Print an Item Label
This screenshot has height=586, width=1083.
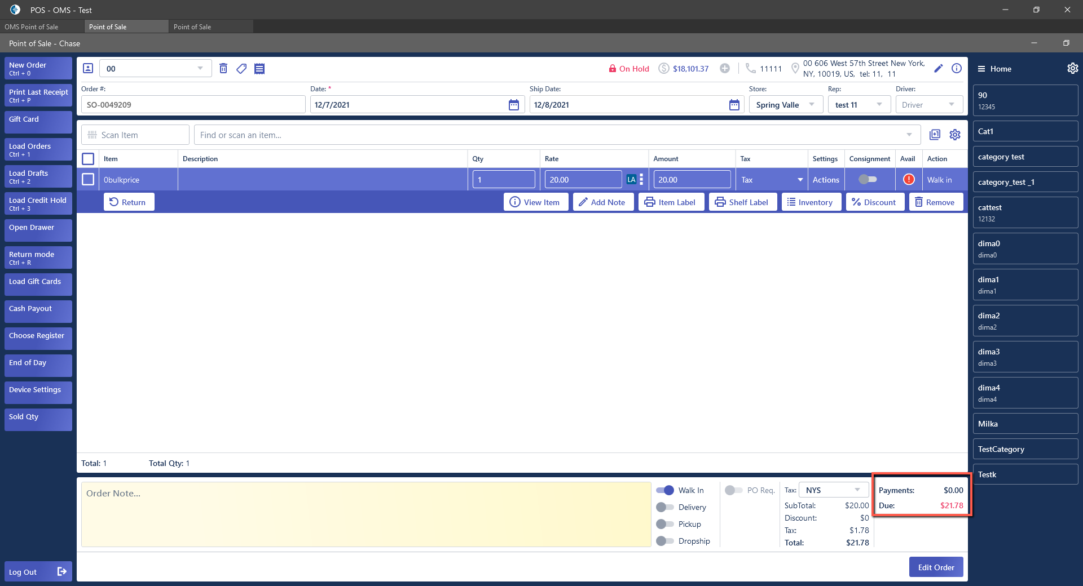click(x=671, y=202)
